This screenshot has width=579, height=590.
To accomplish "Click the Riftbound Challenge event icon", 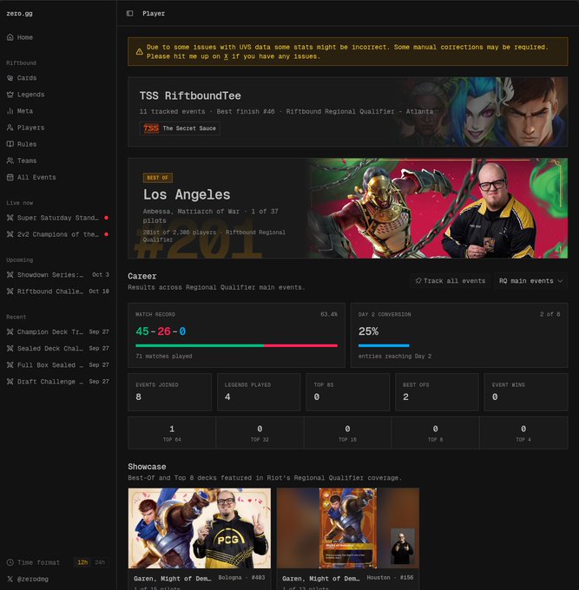I will click(10, 292).
